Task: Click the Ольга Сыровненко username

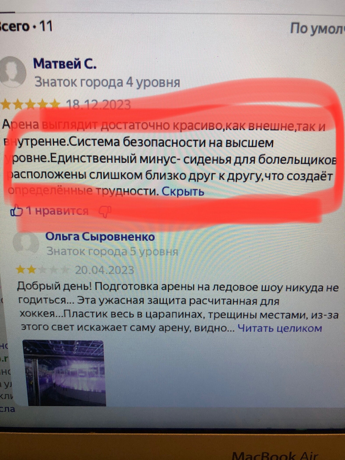Action: (100, 236)
